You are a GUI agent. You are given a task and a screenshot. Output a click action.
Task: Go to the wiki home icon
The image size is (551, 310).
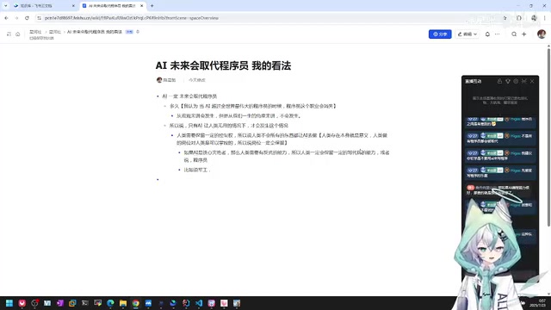[17, 34]
